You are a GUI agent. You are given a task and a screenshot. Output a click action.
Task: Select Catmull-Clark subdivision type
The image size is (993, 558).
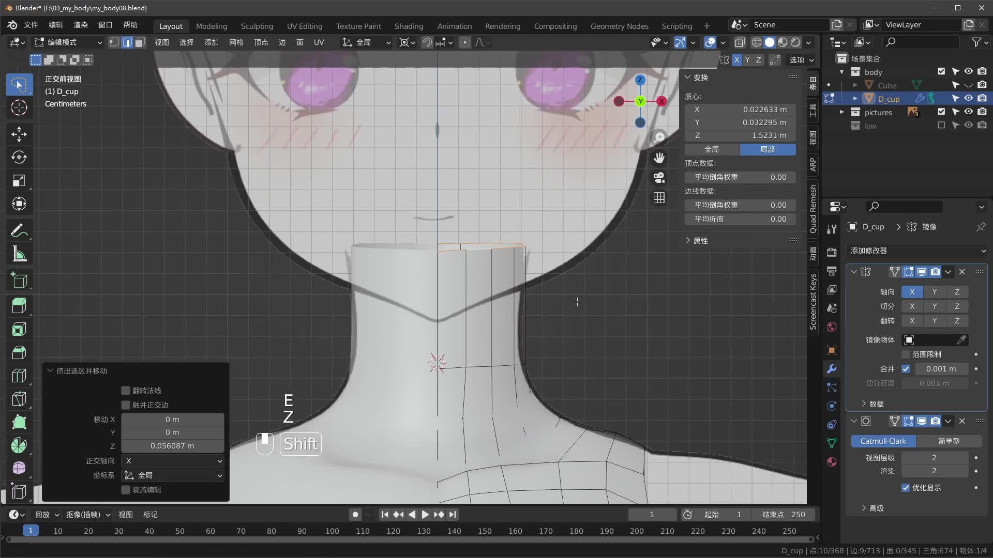[x=883, y=441]
